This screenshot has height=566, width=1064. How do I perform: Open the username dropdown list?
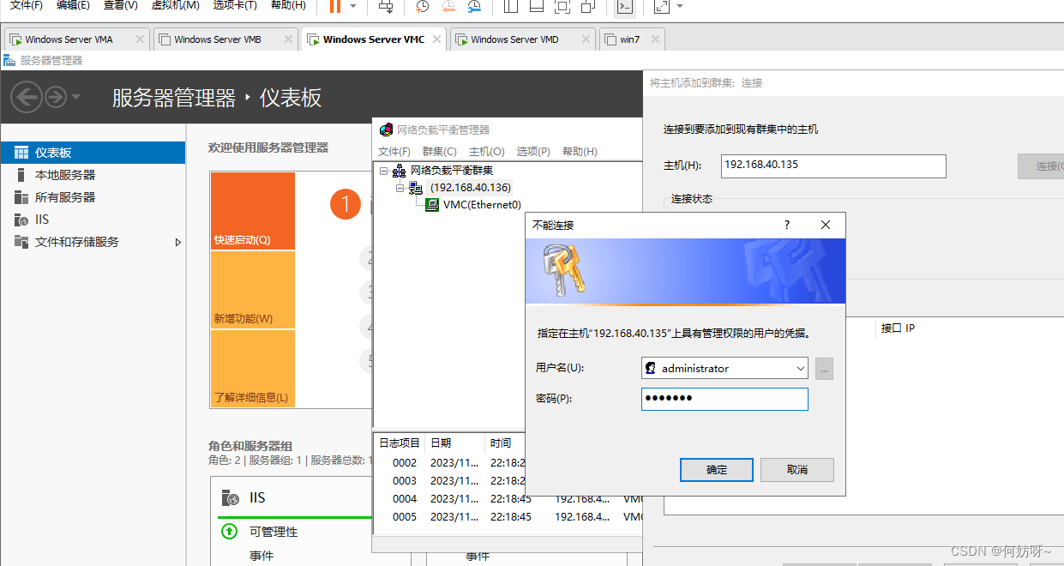800,369
